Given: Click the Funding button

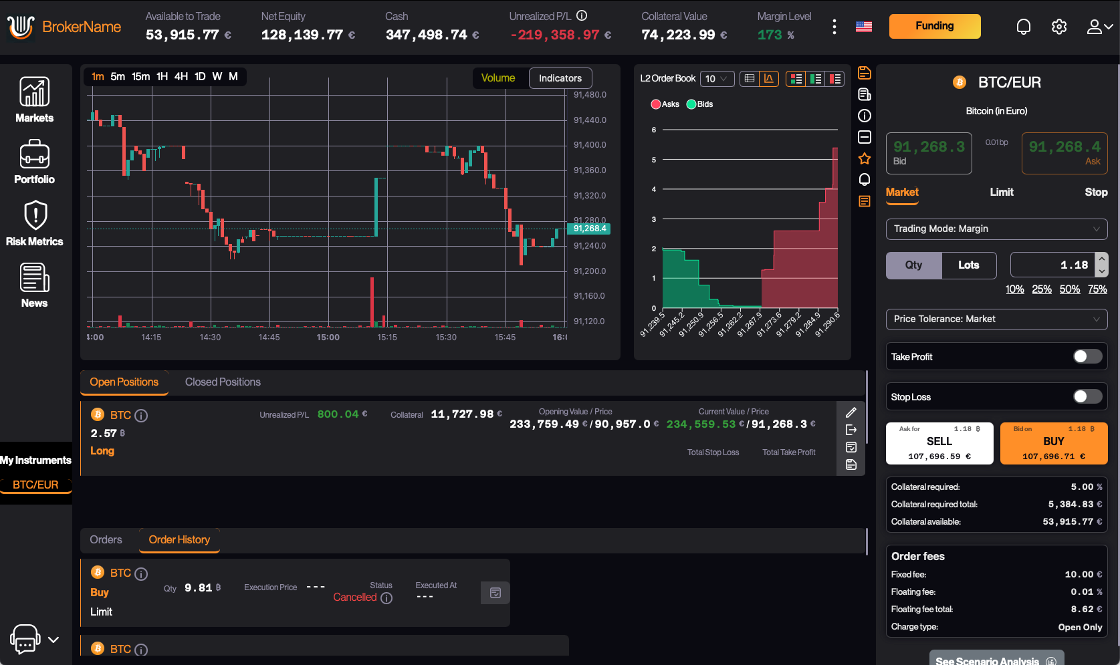Looking at the screenshot, I should tap(934, 26).
